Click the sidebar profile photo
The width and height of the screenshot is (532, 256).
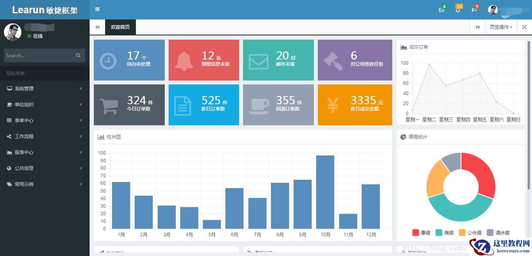(x=12, y=32)
